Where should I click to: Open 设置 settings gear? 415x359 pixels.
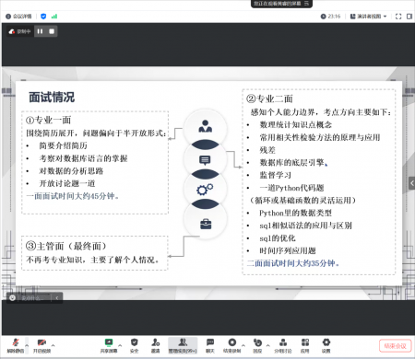pos(326,345)
